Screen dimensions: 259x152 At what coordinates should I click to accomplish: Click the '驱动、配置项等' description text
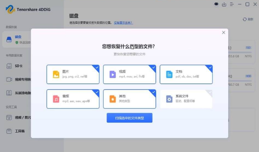(x=185, y=101)
